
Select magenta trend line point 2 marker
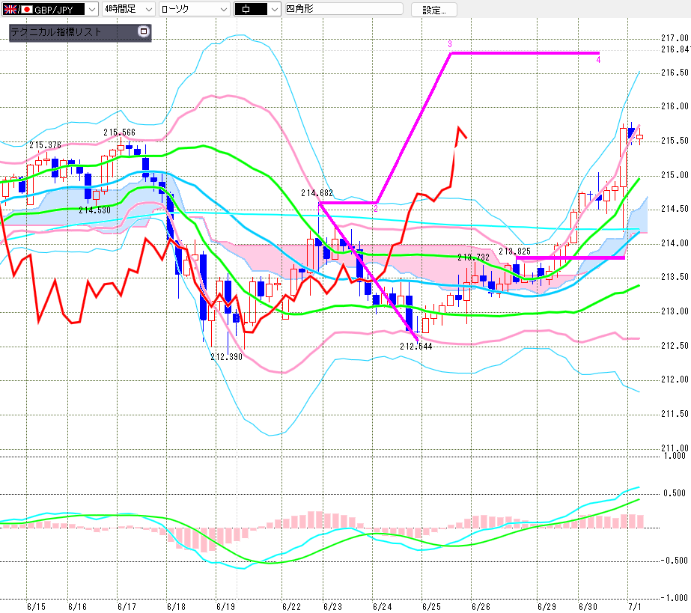pyautogui.click(x=376, y=209)
